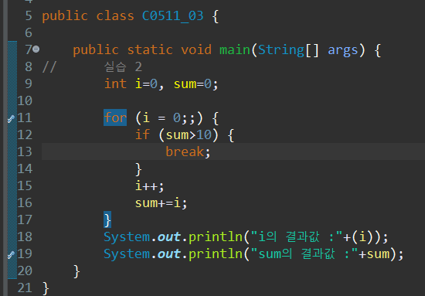Click the 'sum+=i;' statement

(x=161, y=203)
